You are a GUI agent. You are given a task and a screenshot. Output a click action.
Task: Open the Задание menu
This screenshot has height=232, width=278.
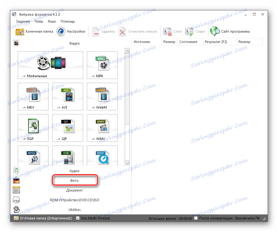click(x=23, y=21)
